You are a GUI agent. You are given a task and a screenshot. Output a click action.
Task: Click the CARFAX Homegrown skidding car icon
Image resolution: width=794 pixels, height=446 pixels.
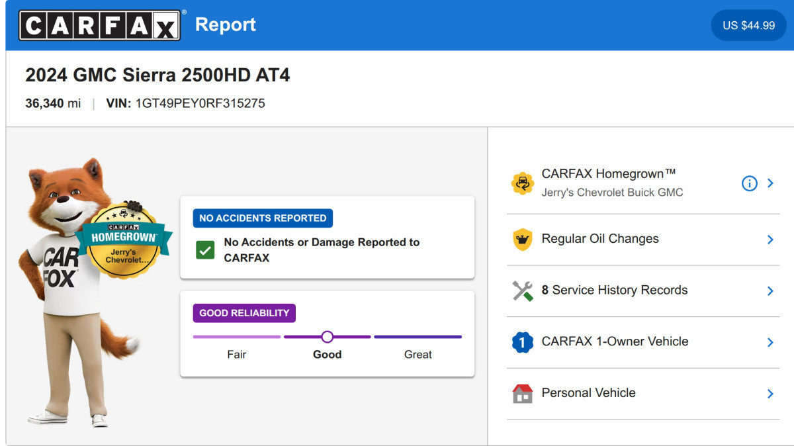pos(523,183)
